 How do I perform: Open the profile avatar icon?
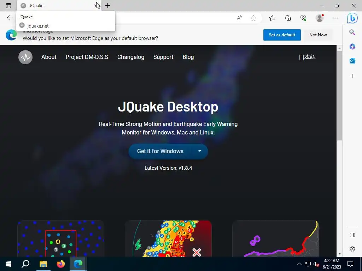[x=320, y=18]
